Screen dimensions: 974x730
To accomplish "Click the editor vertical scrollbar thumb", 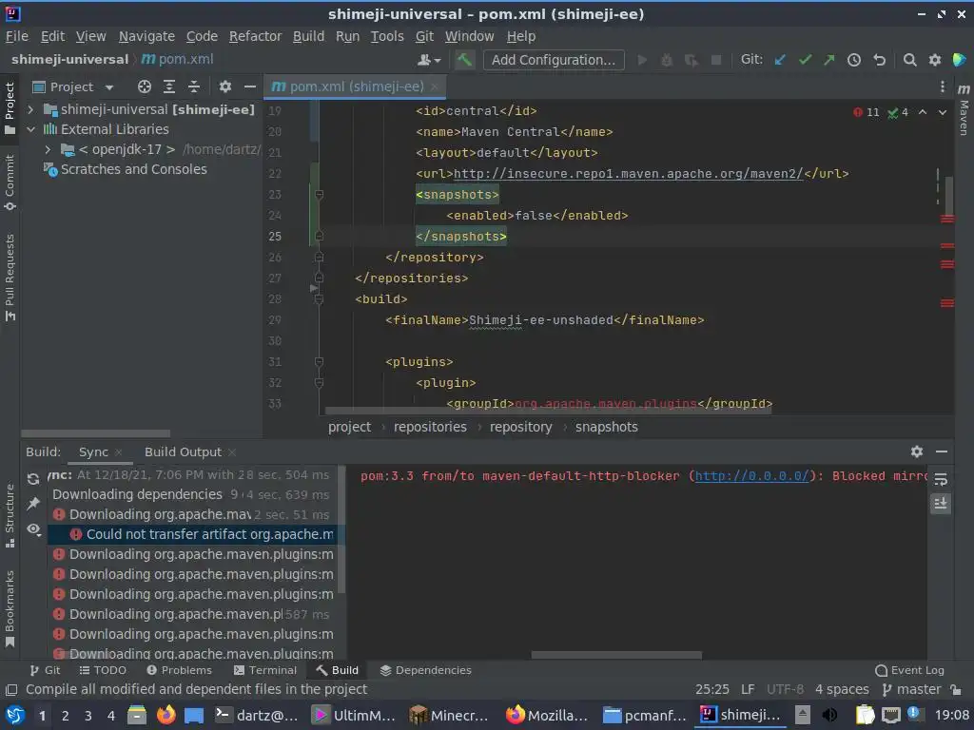I will point(949,196).
